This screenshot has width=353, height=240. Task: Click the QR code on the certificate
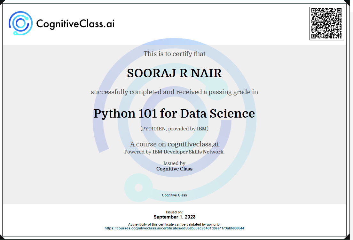326,23
